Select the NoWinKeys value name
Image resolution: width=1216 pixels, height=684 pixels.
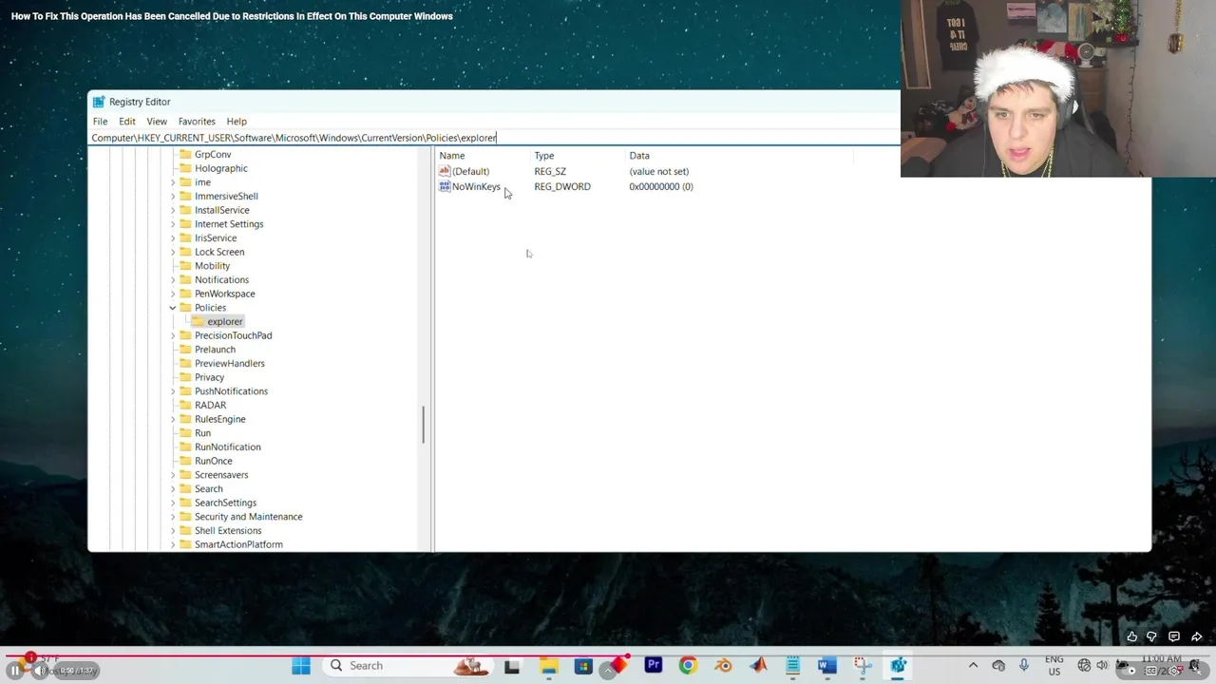476,187
